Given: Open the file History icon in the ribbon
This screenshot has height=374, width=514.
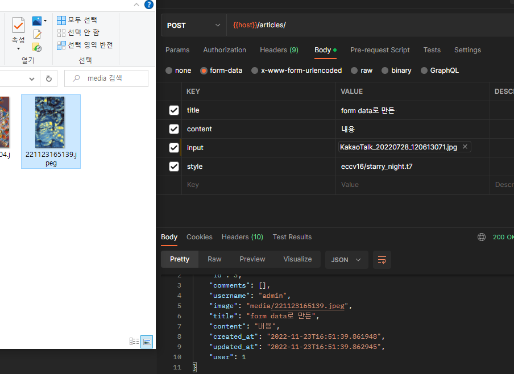Looking at the screenshot, I should tap(37, 47).
